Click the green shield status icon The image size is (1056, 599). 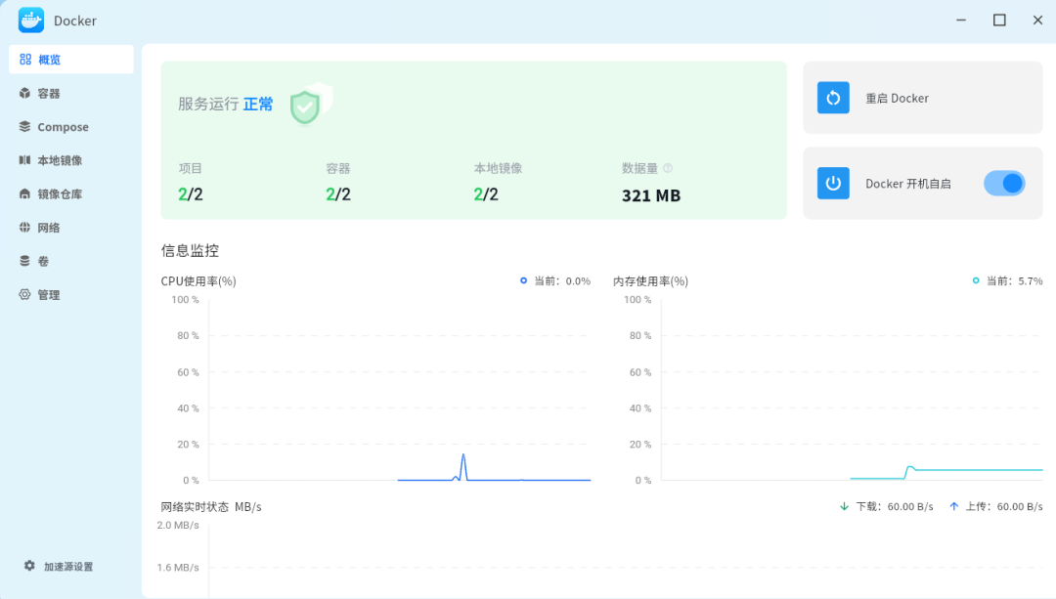click(305, 107)
